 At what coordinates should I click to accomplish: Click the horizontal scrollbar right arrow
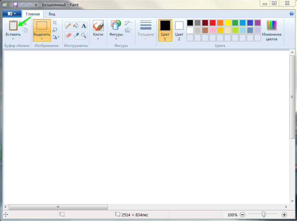click(286, 207)
